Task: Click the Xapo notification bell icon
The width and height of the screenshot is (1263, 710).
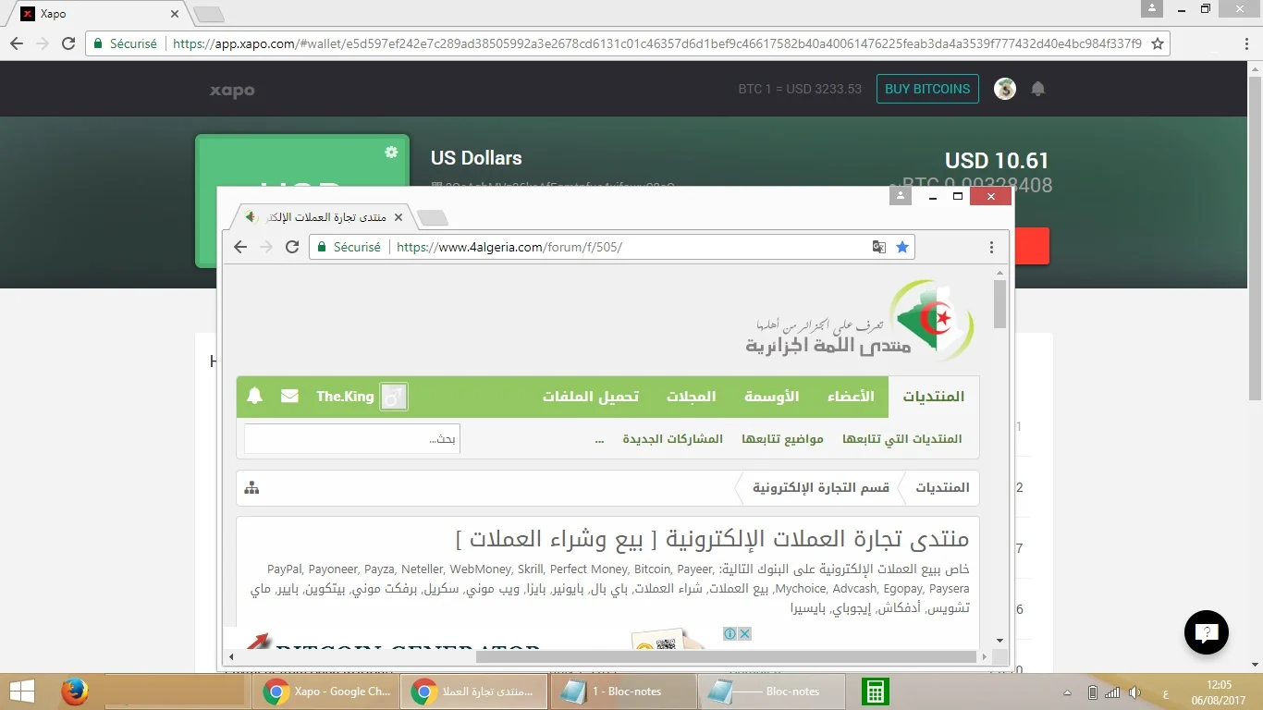Action: tap(1038, 89)
